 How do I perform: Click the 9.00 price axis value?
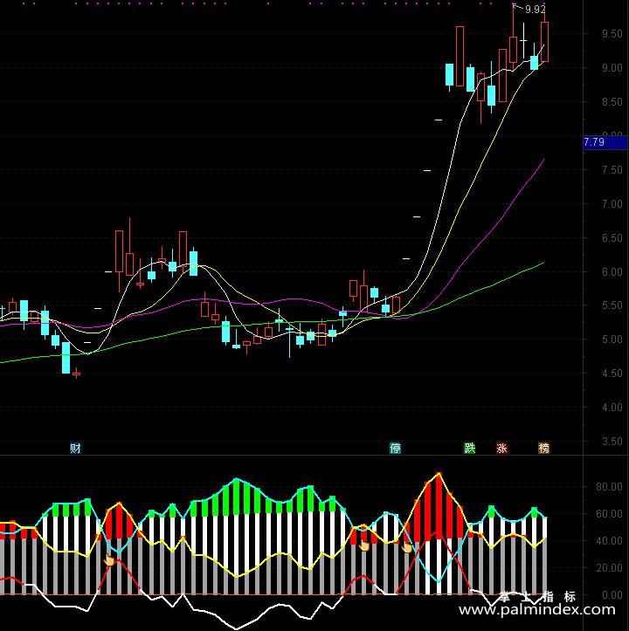[x=612, y=68]
